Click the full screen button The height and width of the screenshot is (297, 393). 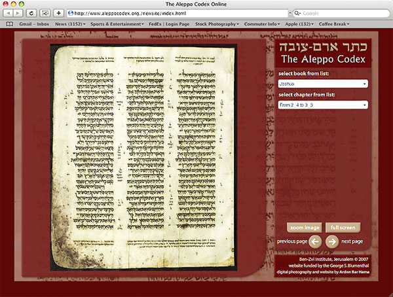click(x=343, y=228)
